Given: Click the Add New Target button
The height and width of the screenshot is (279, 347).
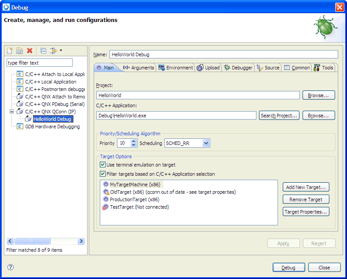Looking at the screenshot, I should tap(306, 187).
